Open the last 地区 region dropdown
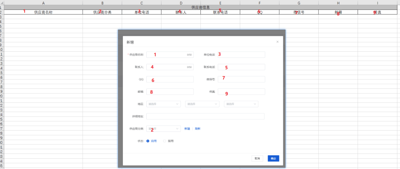This screenshot has height=169, width=400. point(241,104)
